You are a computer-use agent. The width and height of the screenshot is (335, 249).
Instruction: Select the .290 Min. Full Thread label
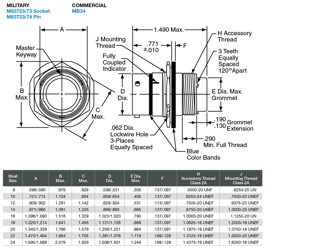225,142
